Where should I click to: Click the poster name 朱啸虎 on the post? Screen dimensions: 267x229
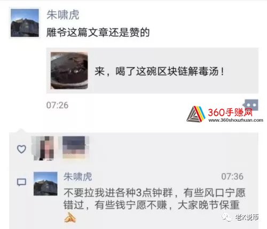tap(63, 14)
